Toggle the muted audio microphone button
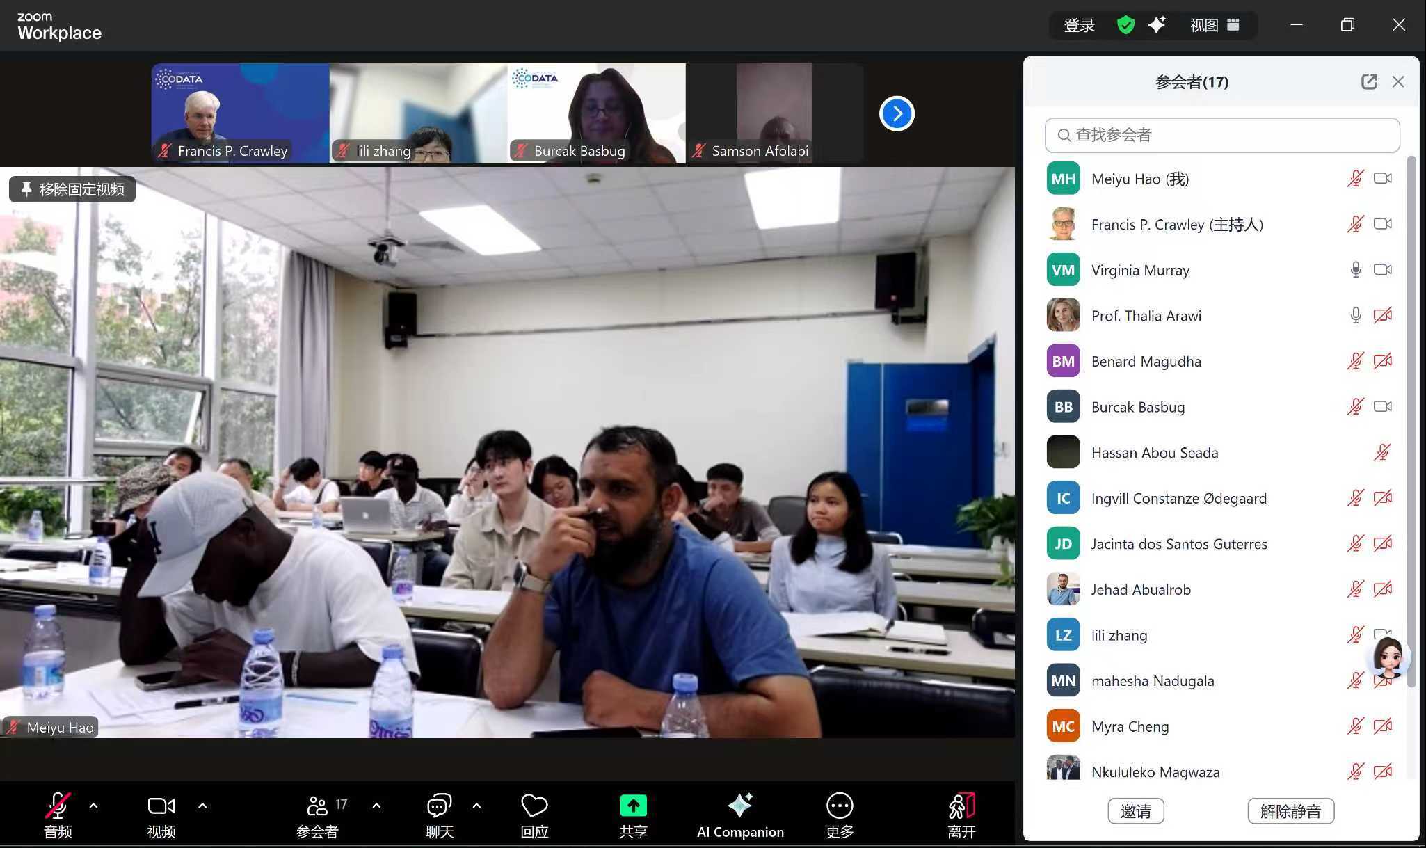 click(x=58, y=806)
